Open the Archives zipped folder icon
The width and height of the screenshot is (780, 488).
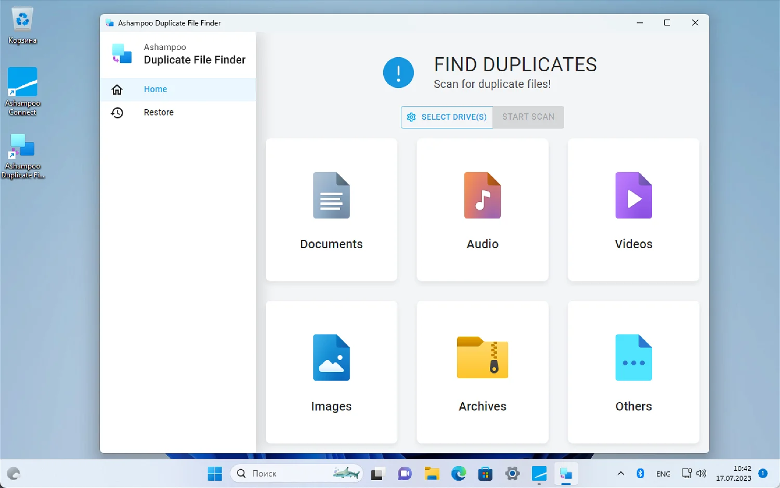click(482, 357)
